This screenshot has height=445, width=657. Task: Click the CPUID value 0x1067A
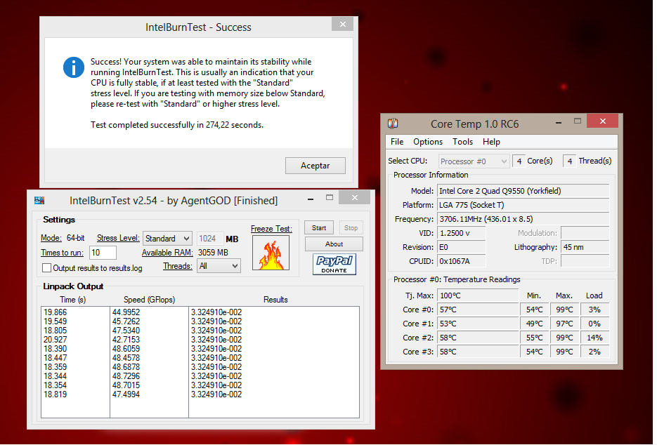(462, 261)
